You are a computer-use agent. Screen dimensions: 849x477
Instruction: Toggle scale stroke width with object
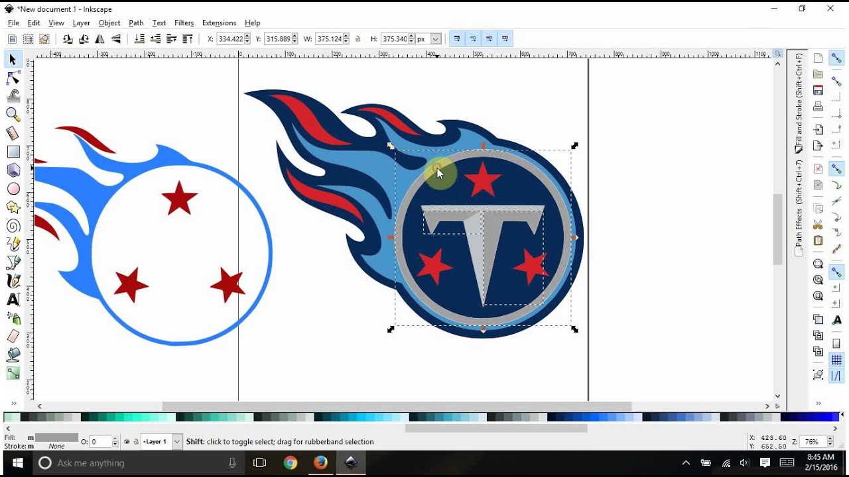(x=456, y=39)
